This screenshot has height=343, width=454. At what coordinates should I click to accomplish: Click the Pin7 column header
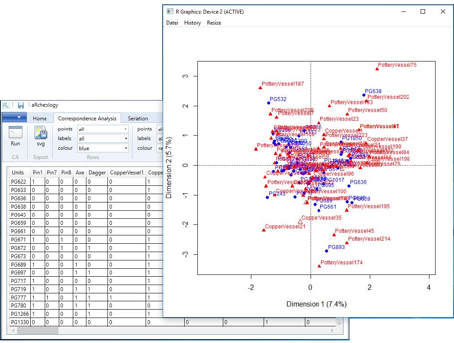[x=52, y=173]
